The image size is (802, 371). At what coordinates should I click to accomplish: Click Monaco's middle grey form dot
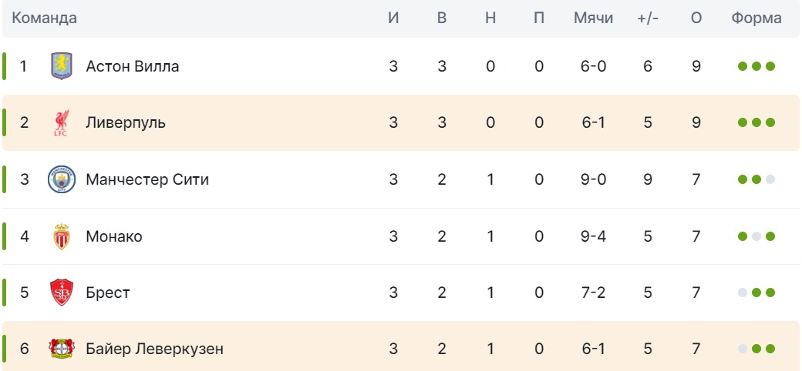pyautogui.click(x=757, y=236)
